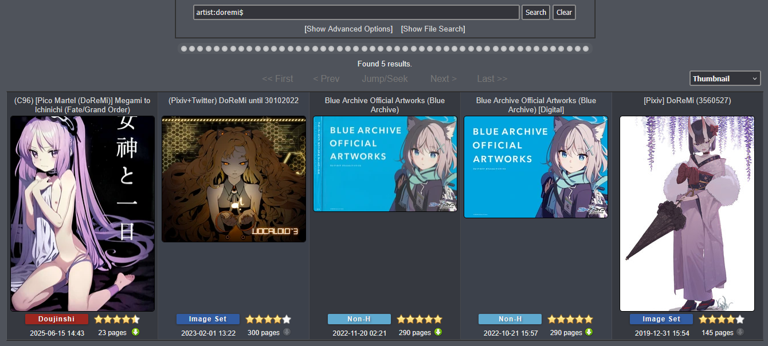Viewport: 768px width, 346px height.
Task: Click the grey download arrow beside 145 pages
Action: click(x=740, y=332)
